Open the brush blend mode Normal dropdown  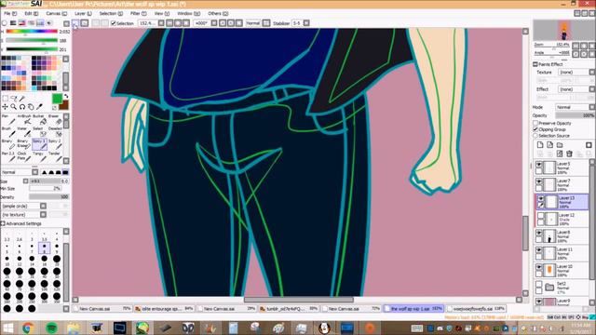[x=20, y=172]
